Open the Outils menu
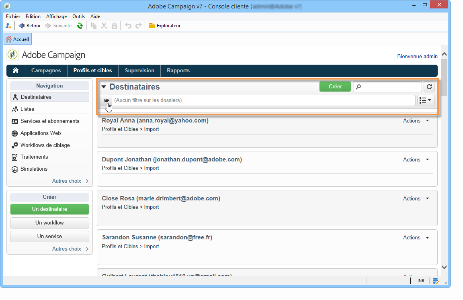 coord(78,16)
